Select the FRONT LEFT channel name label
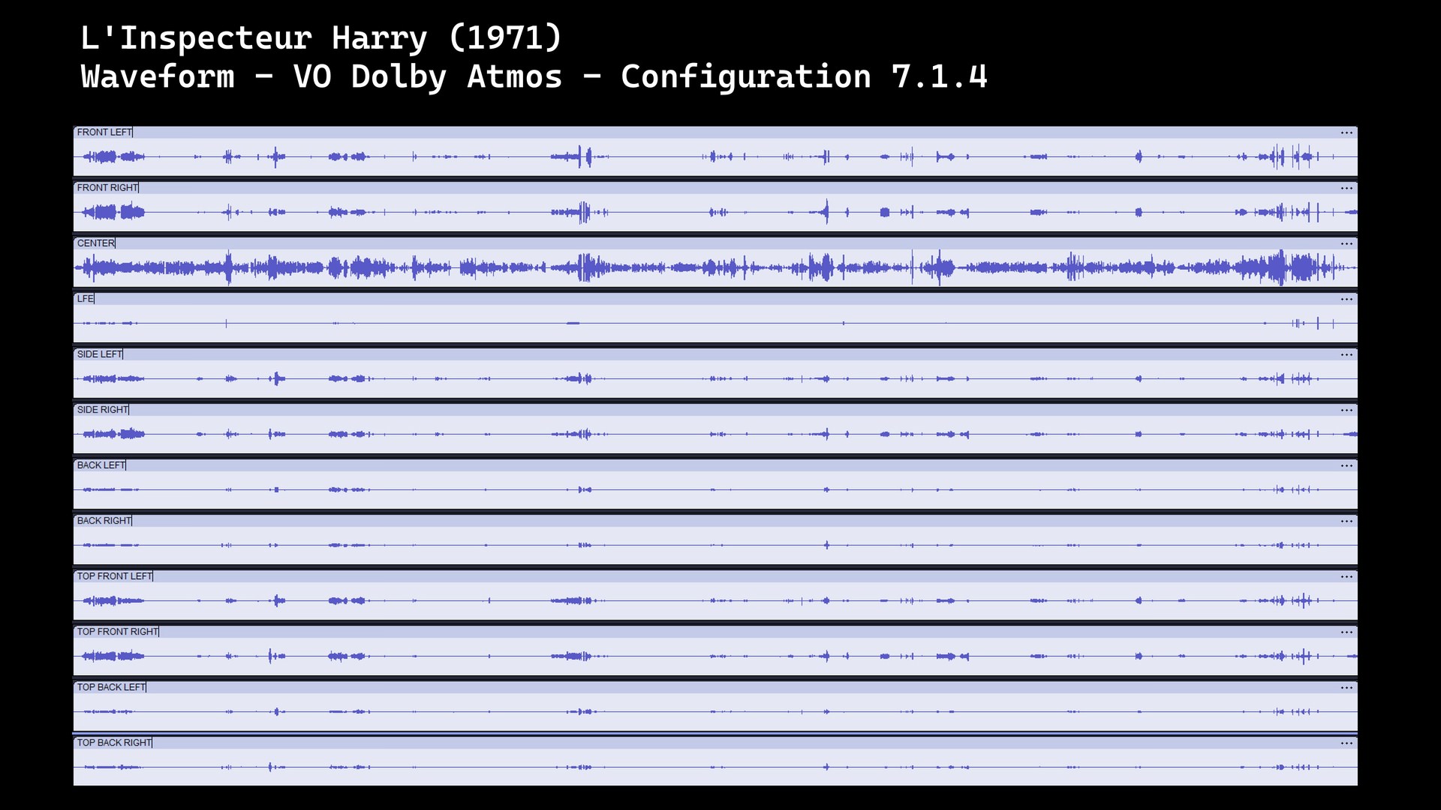 104,132
